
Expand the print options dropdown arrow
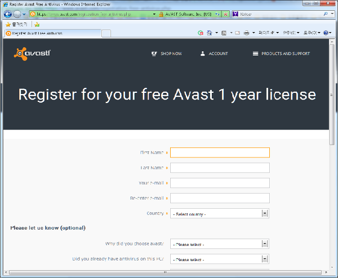[253, 33]
